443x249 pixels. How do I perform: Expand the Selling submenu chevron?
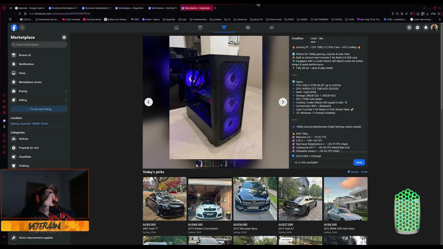(66, 100)
